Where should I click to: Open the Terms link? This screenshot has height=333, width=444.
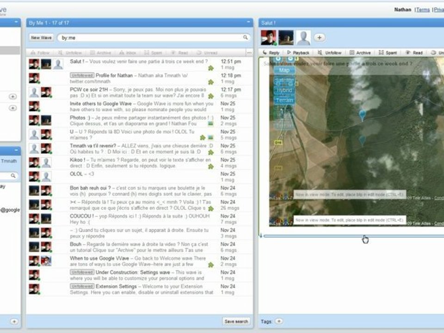coord(423,10)
